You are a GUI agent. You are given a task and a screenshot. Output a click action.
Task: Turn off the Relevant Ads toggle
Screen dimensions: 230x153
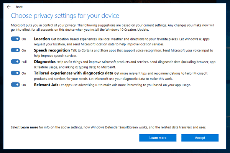click(15, 85)
